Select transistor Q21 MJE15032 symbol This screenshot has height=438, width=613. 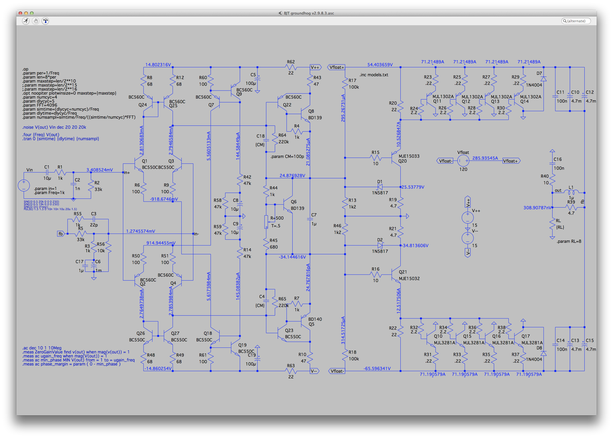tap(396, 274)
